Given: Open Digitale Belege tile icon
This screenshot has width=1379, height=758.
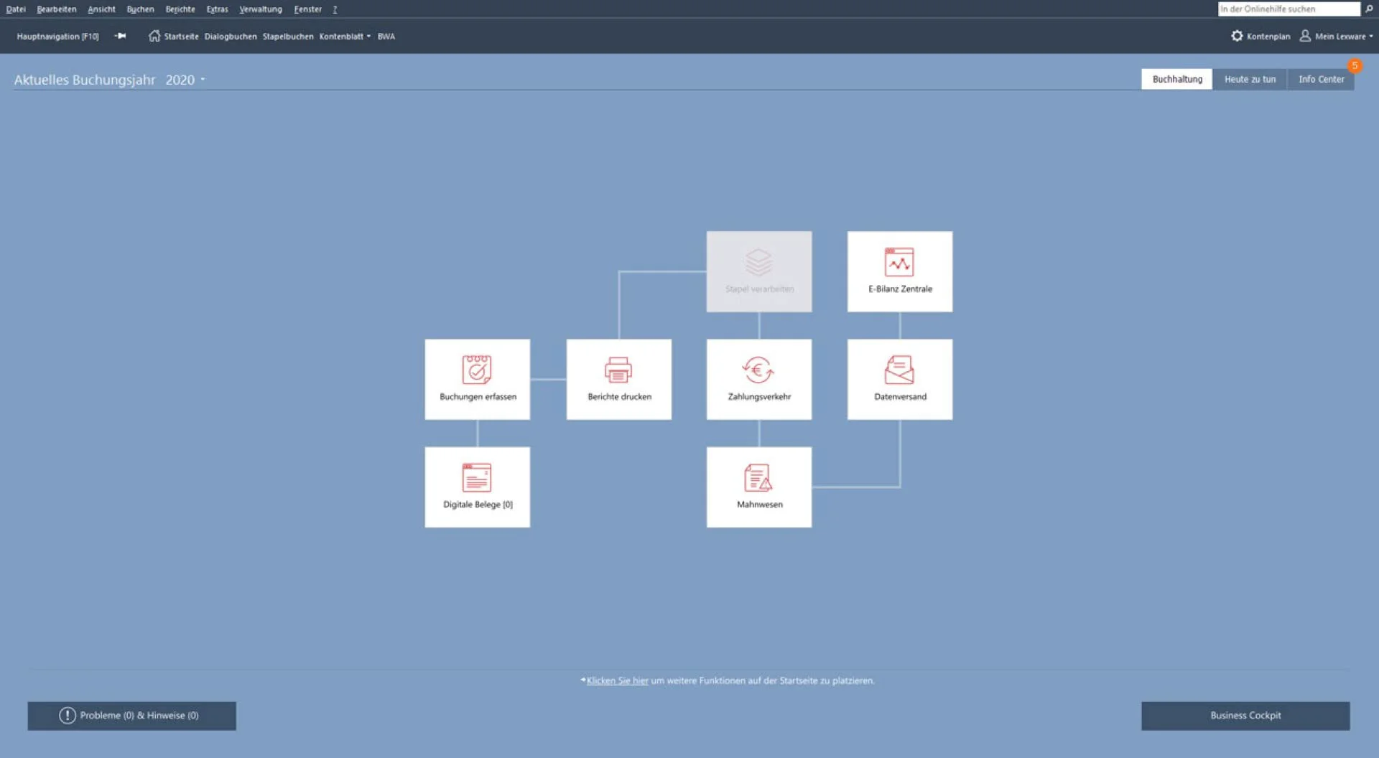Looking at the screenshot, I should (476, 477).
